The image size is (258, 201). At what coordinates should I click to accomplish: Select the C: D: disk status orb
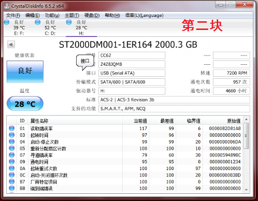click(x=38, y=22)
